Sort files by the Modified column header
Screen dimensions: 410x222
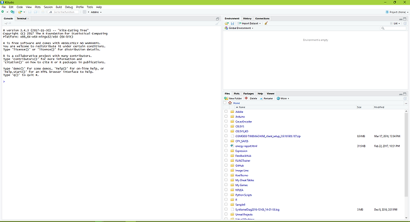coord(379,107)
